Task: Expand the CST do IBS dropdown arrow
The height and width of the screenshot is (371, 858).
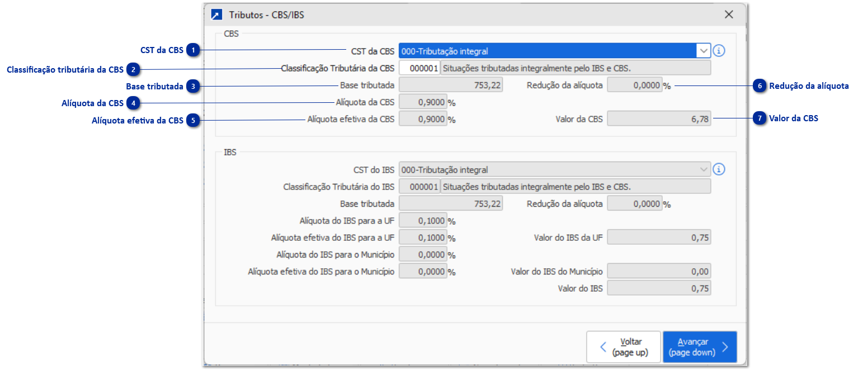Action: pos(703,169)
